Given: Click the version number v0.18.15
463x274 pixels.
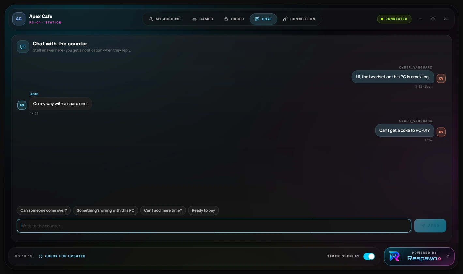Looking at the screenshot, I should pos(24,256).
